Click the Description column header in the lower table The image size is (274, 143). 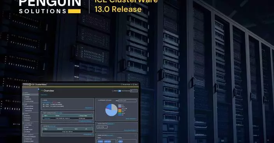pyautogui.click(x=60, y=129)
